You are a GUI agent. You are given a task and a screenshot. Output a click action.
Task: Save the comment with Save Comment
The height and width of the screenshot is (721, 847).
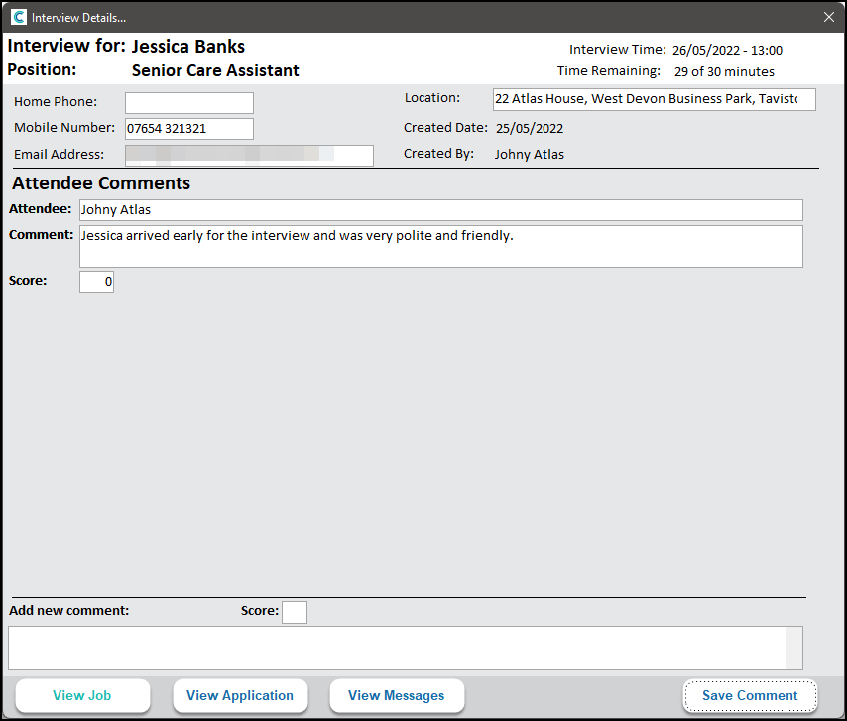click(750, 696)
